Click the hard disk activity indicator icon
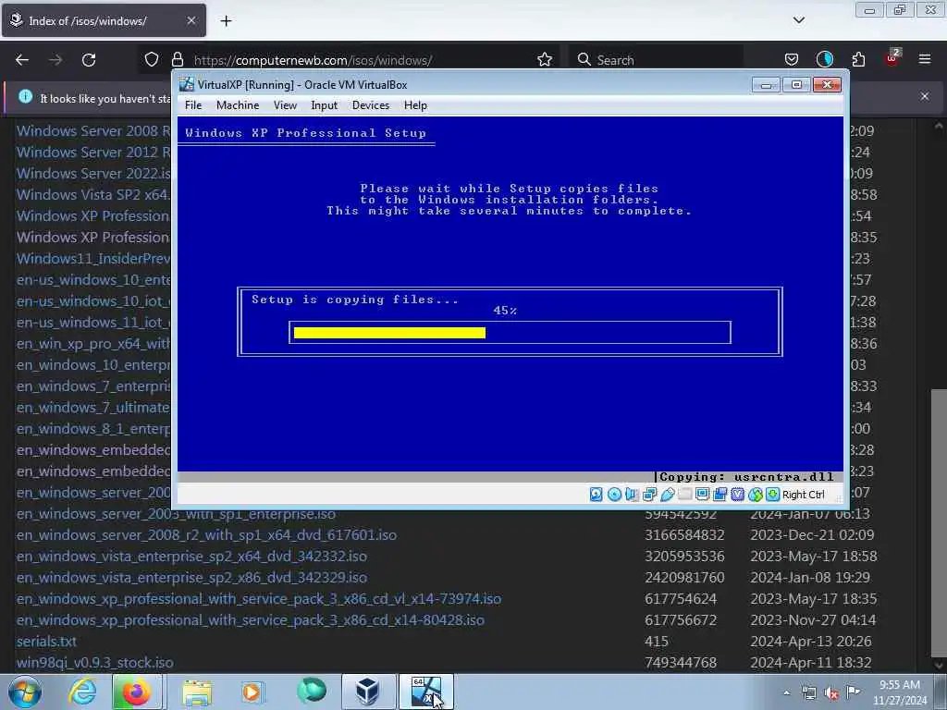Screen dimensions: 947x710 [x=596, y=495]
